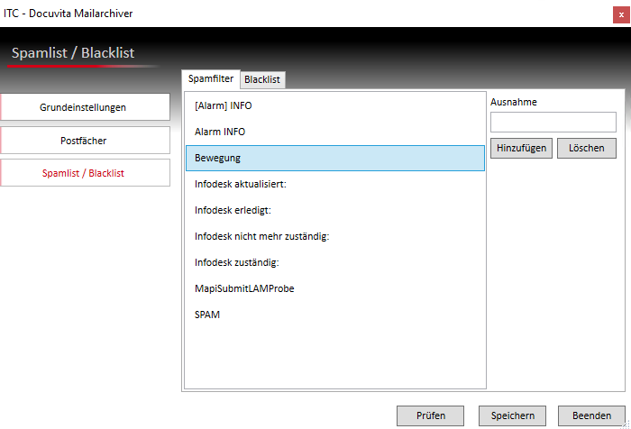The height and width of the screenshot is (429, 631).
Task: Click the highlighted Bewegung entry
Action: [x=334, y=159]
